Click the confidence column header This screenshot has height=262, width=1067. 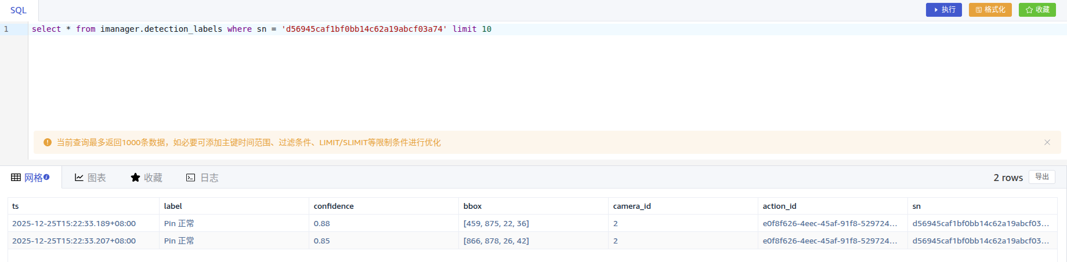pos(334,206)
